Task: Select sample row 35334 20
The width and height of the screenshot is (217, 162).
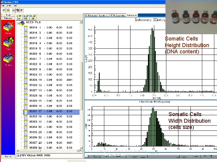Action: coord(51,127)
